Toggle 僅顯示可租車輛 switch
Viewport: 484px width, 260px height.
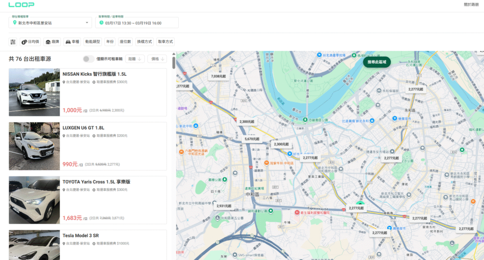(x=88, y=59)
